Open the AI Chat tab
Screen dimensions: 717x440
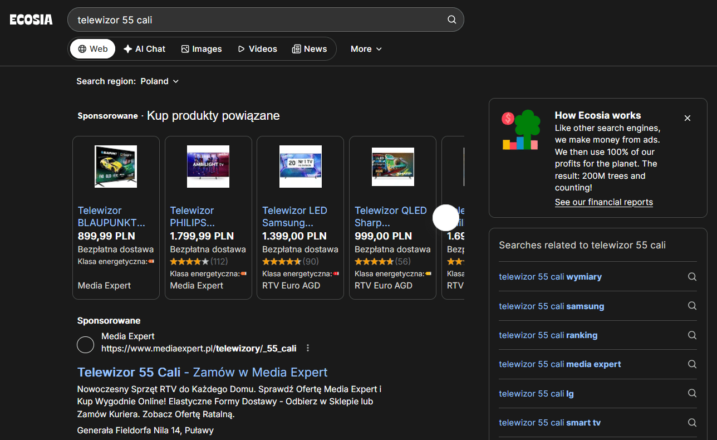click(x=145, y=49)
